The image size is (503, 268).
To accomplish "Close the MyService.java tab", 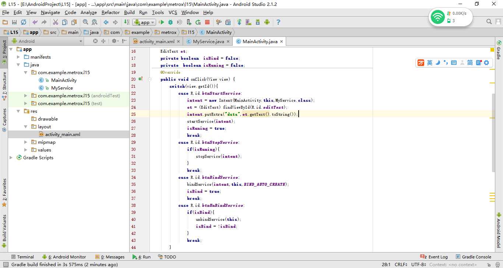I will click(x=228, y=42).
